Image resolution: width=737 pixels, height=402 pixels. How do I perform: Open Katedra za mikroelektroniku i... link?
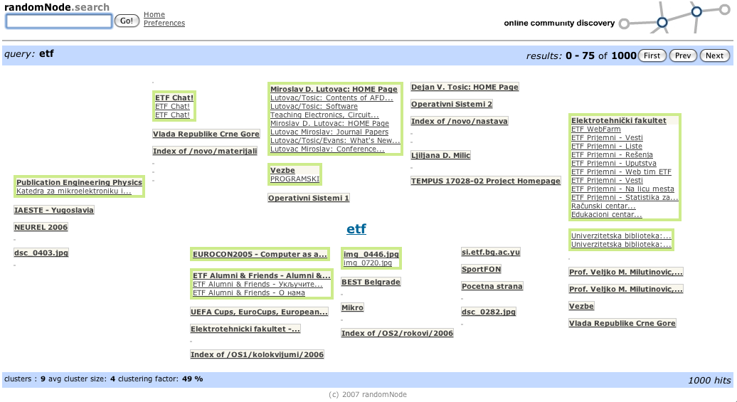point(74,191)
